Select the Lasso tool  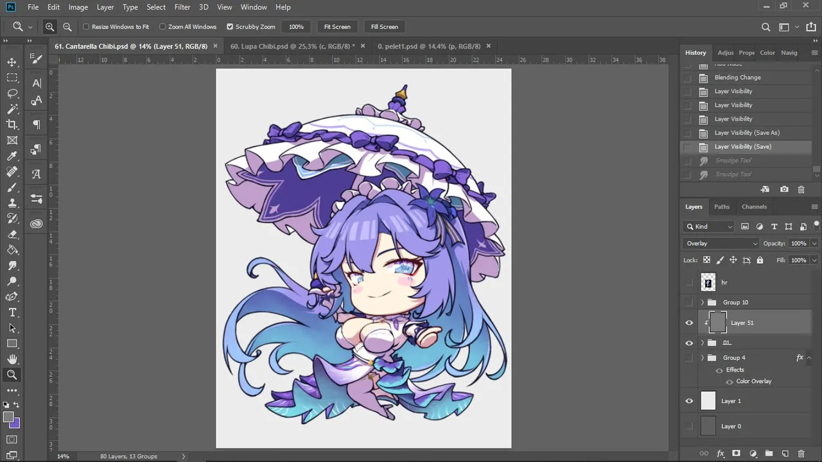12,93
